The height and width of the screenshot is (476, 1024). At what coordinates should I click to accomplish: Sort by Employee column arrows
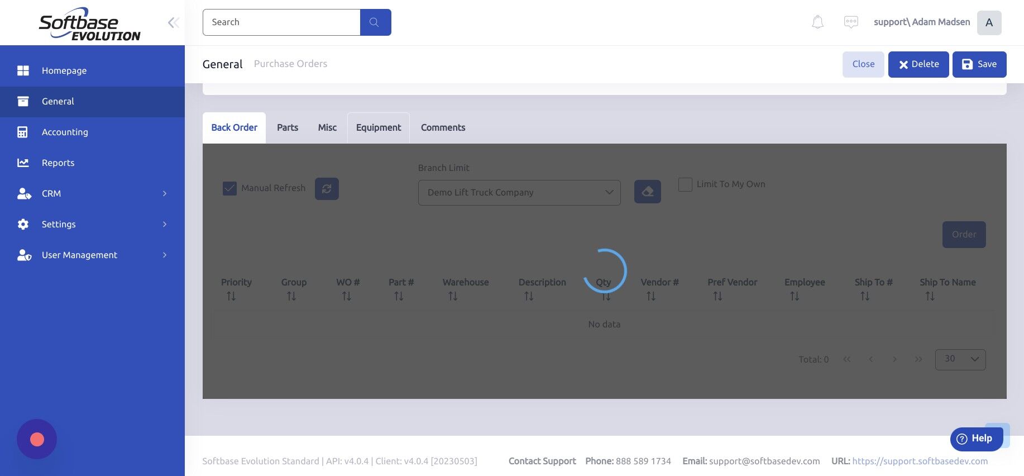pyautogui.click(x=795, y=296)
